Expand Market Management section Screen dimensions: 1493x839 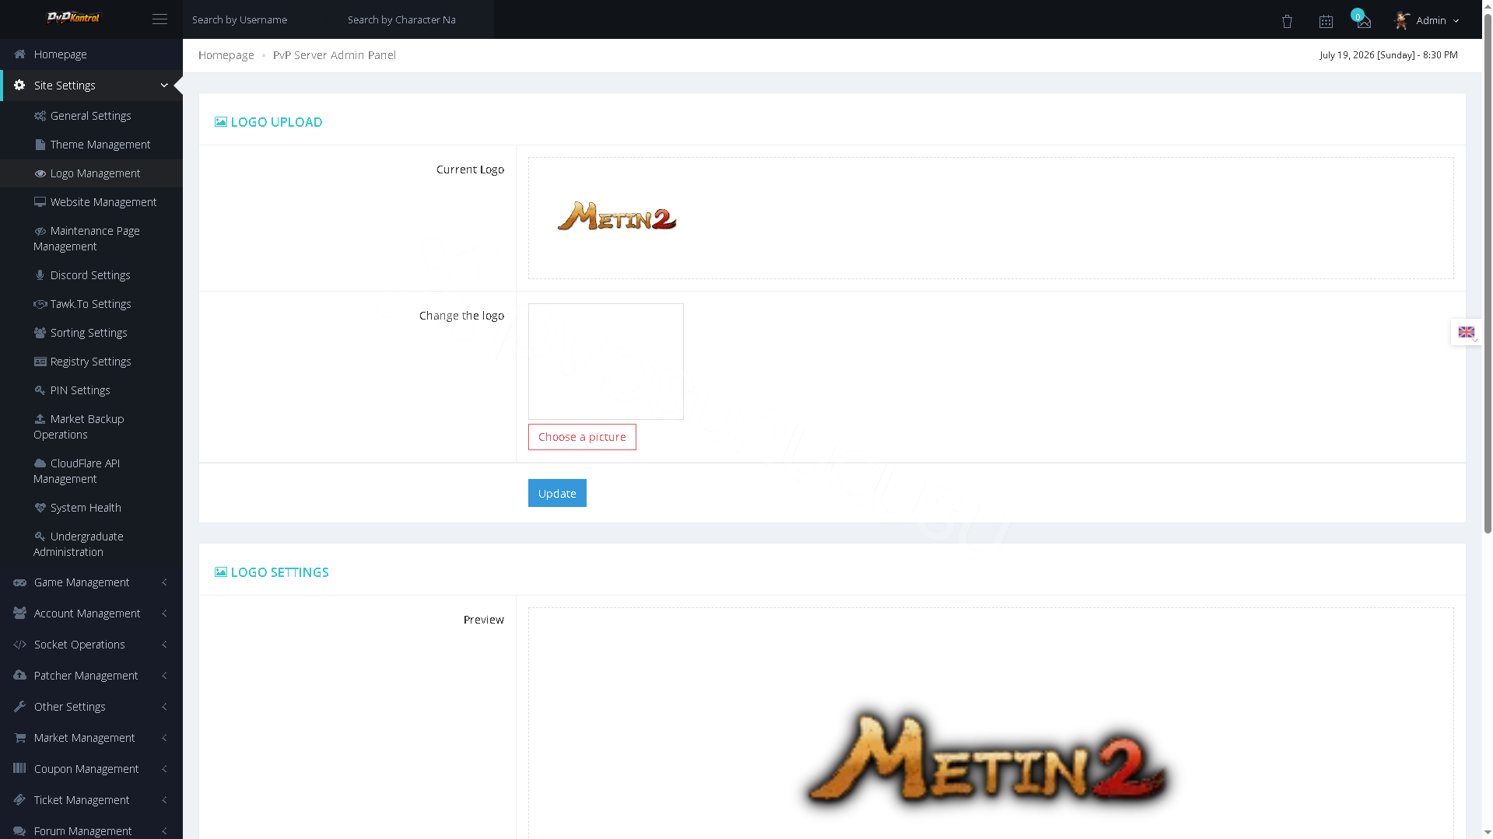coord(91,738)
